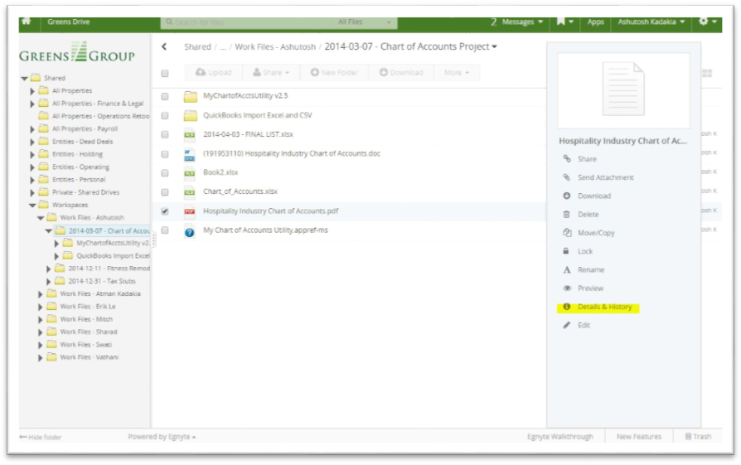The width and height of the screenshot is (741, 465).
Task: Toggle the select-all checkbox in toolbar
Action: (165, 73)
